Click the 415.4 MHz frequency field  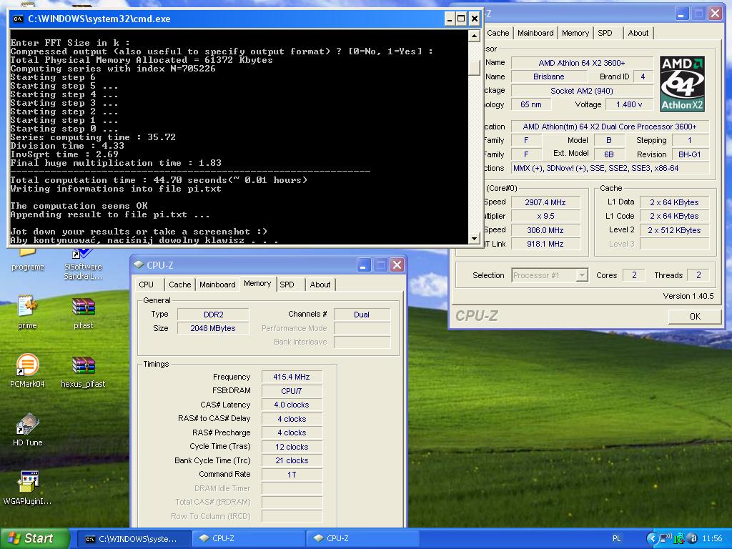(x=292, y=377)
